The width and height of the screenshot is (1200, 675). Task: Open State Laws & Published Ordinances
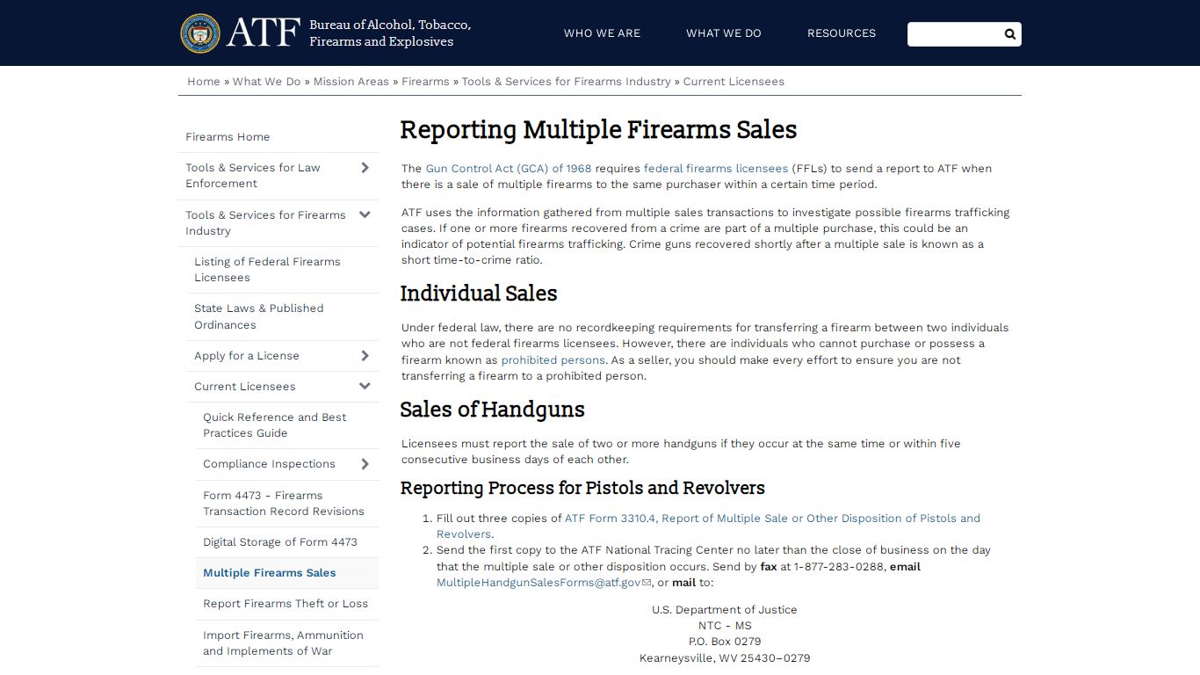tap(259, 316)
